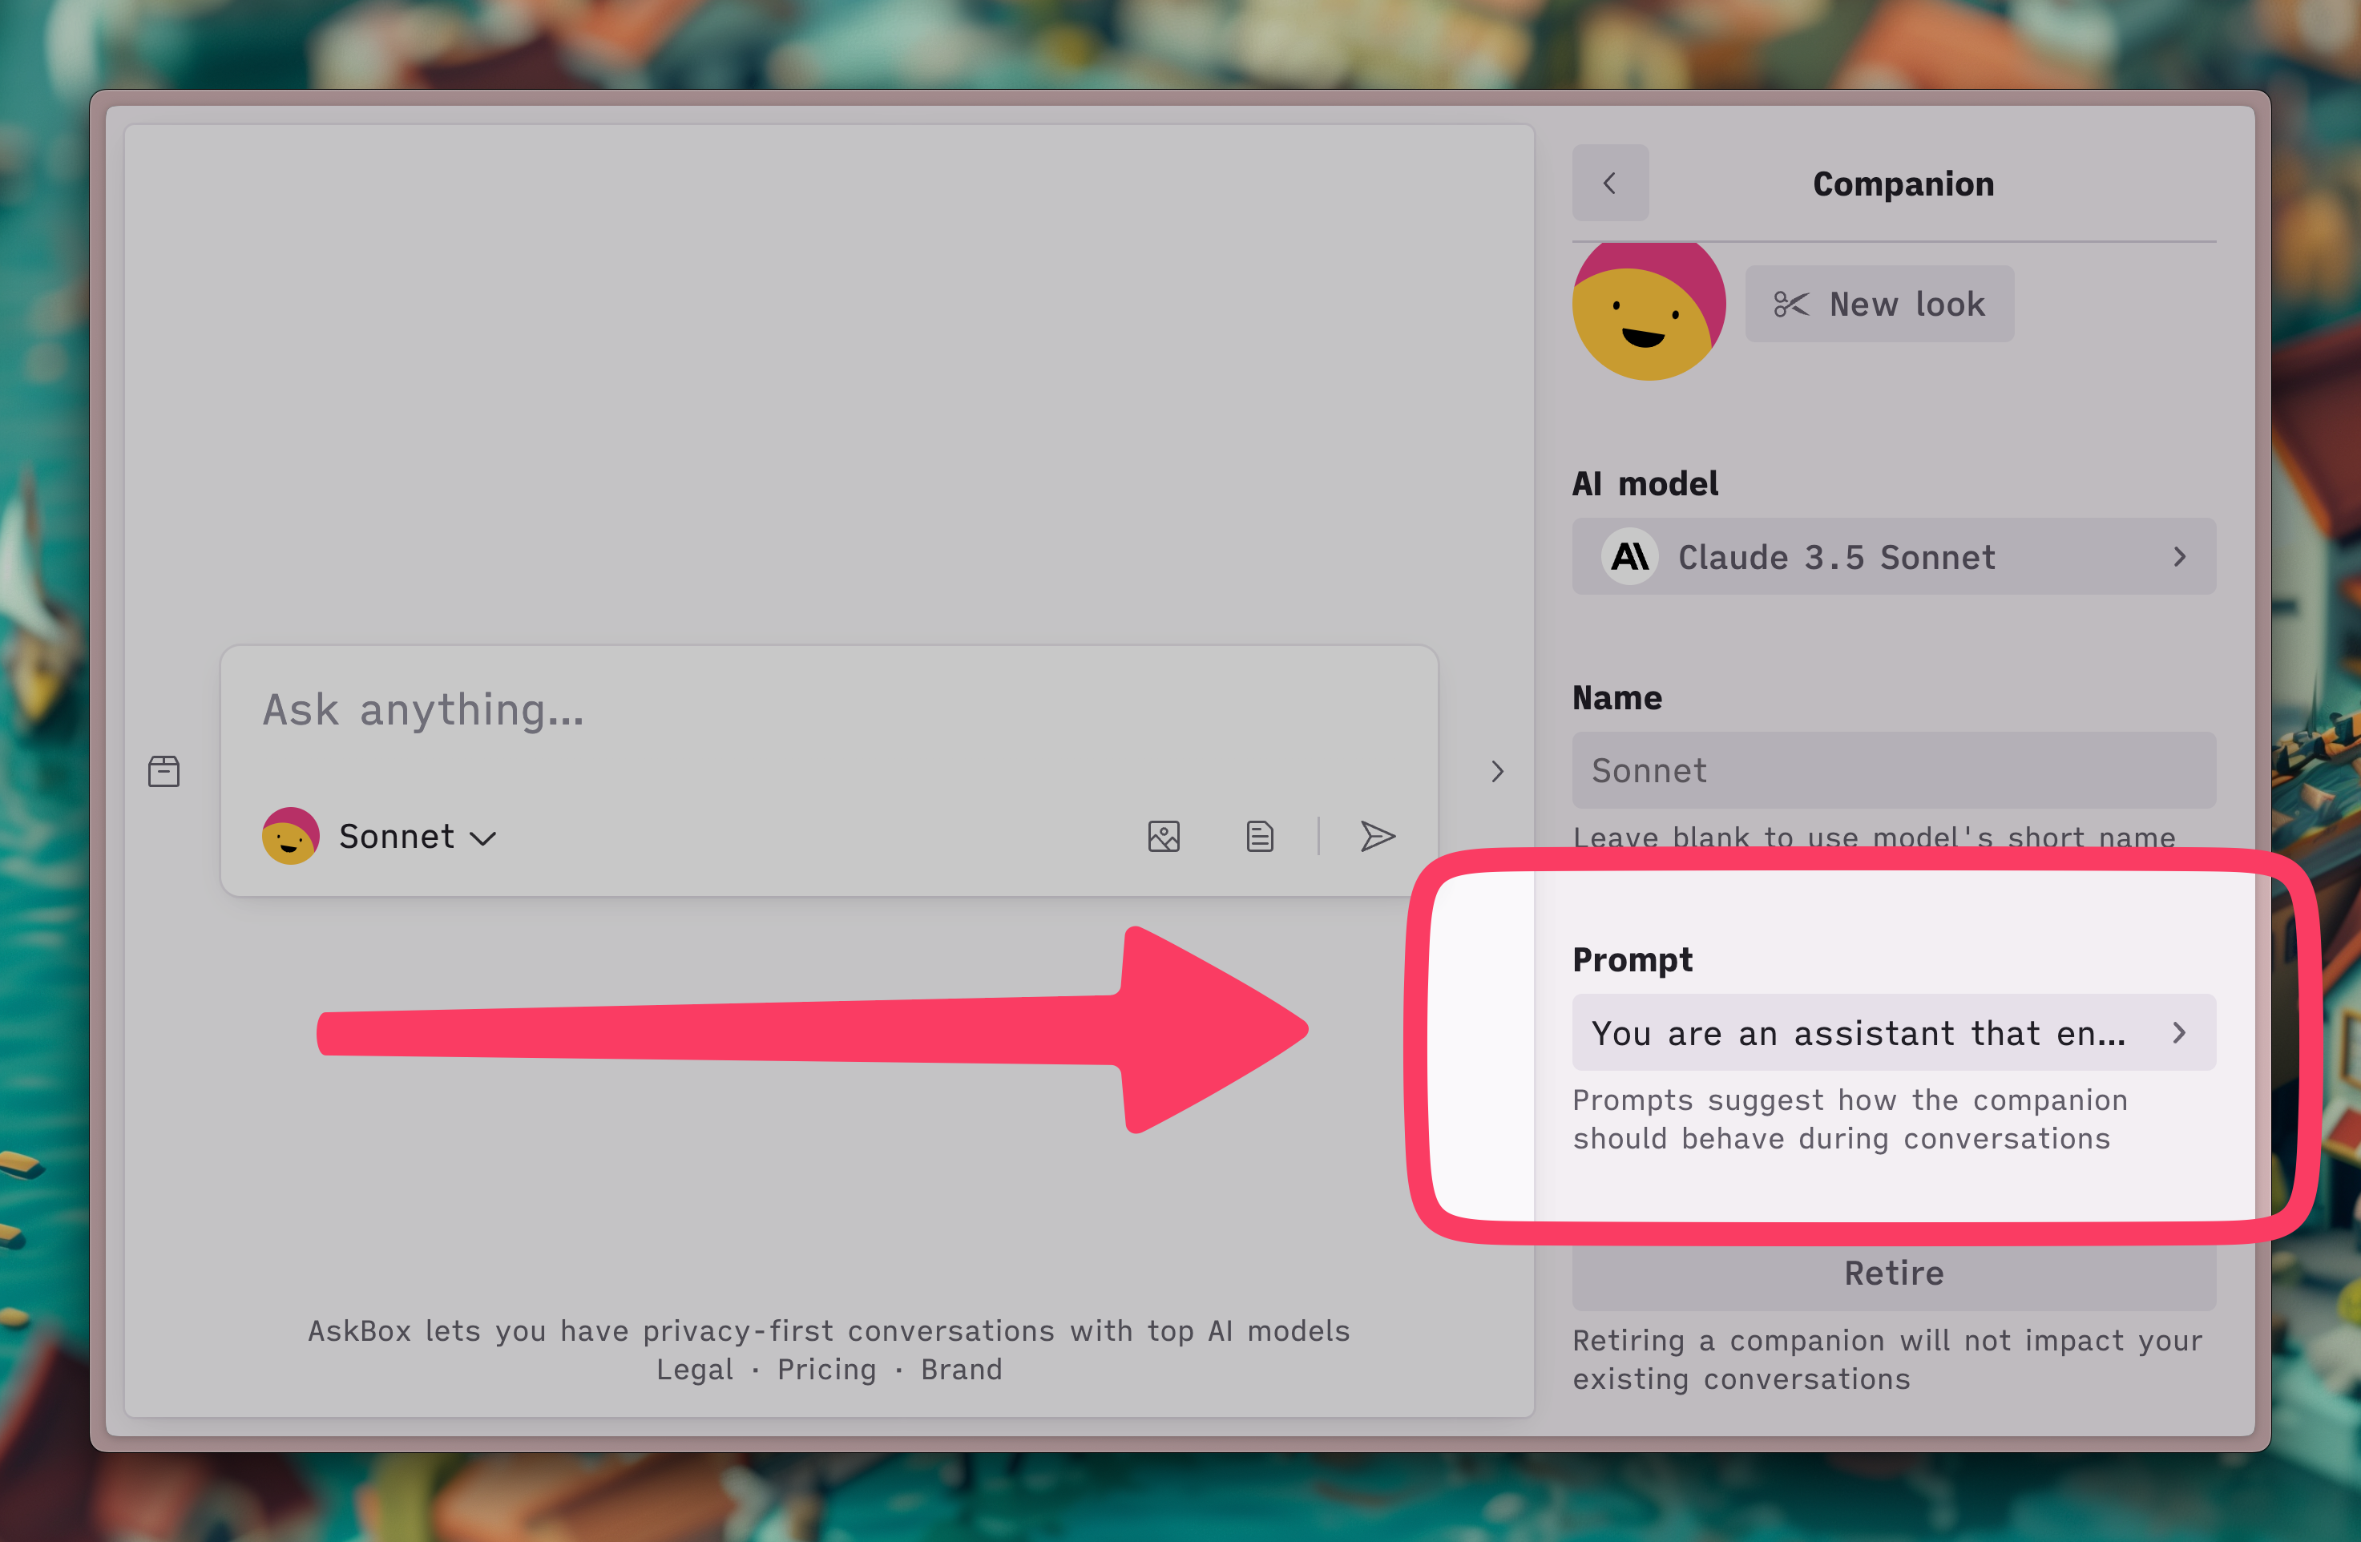Click the Name field showing Sonnet
This screenshot has width=2361, height=1542.
point(1894,770)
